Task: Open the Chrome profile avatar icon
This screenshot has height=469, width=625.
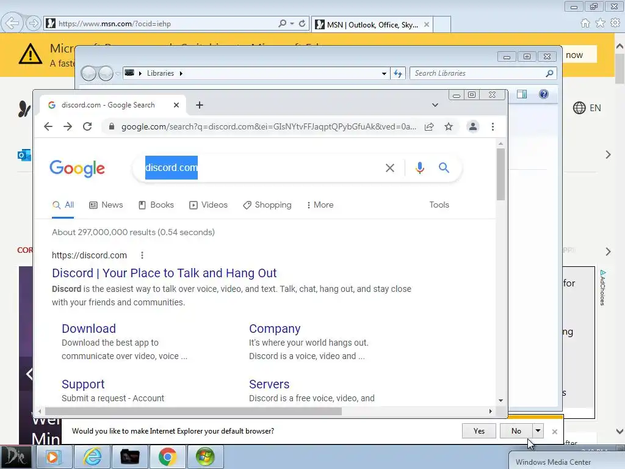Action: 473,127
